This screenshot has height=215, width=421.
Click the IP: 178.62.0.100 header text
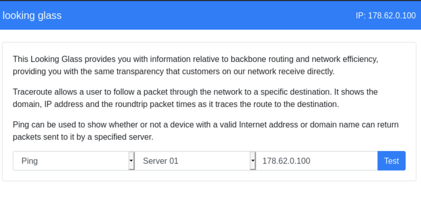[386, 16]
